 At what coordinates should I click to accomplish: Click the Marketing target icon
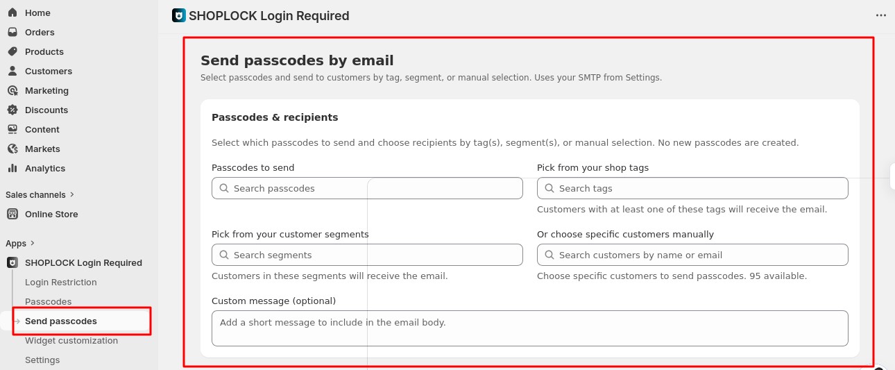pyautogui.click(x=12, y=90)
